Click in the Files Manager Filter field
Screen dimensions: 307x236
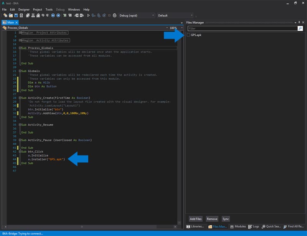coord(243,28)
